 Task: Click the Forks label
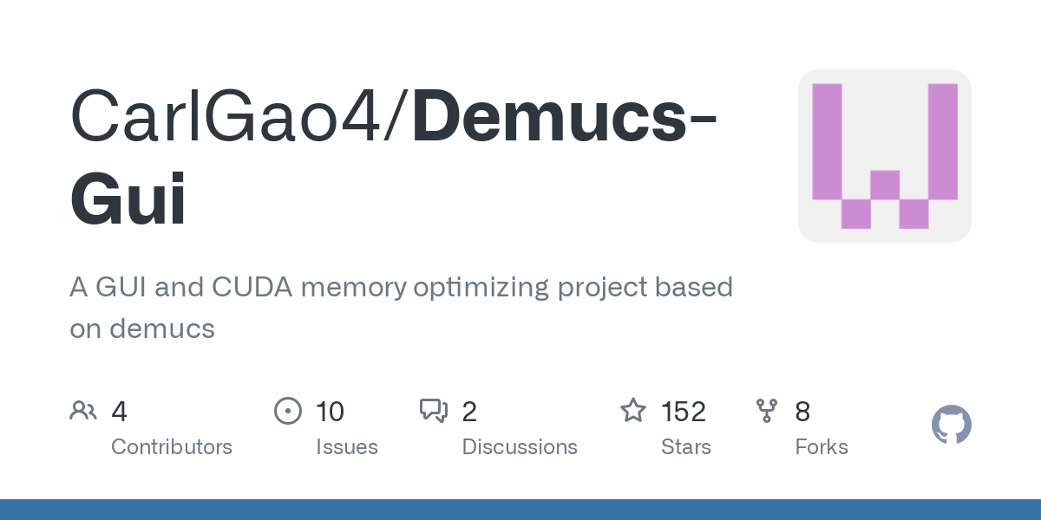click(822, 447)
